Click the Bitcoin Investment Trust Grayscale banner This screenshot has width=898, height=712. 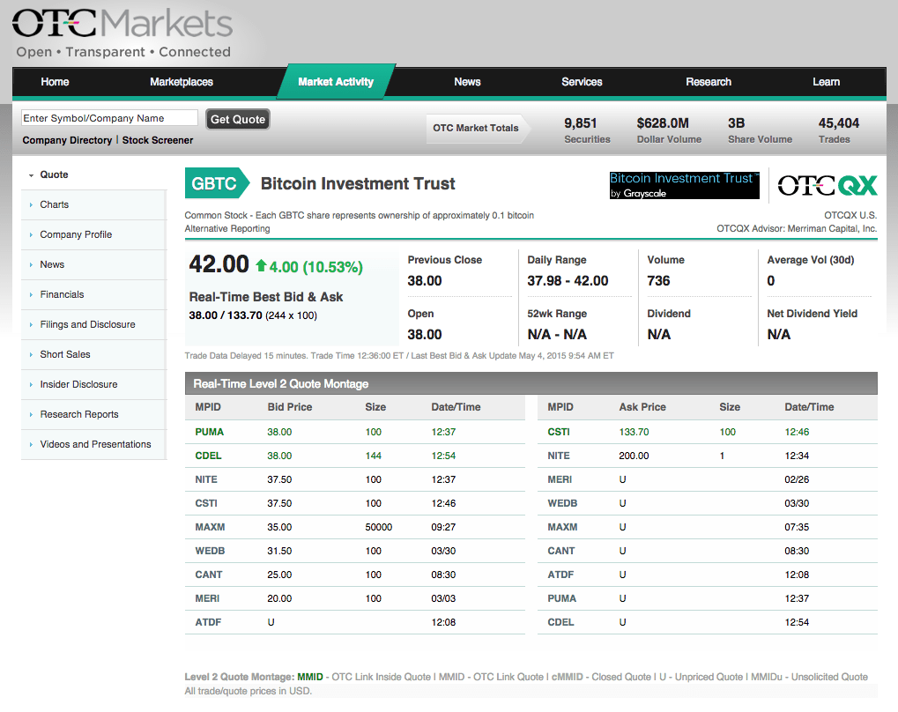684,185
